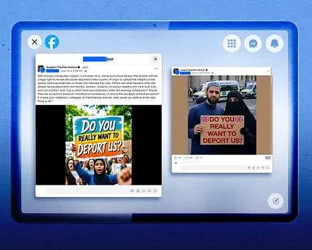Click the timestamp on right post card
This screenshot has width=312, height=250.
pyautogui.click(x=201, y=73)
